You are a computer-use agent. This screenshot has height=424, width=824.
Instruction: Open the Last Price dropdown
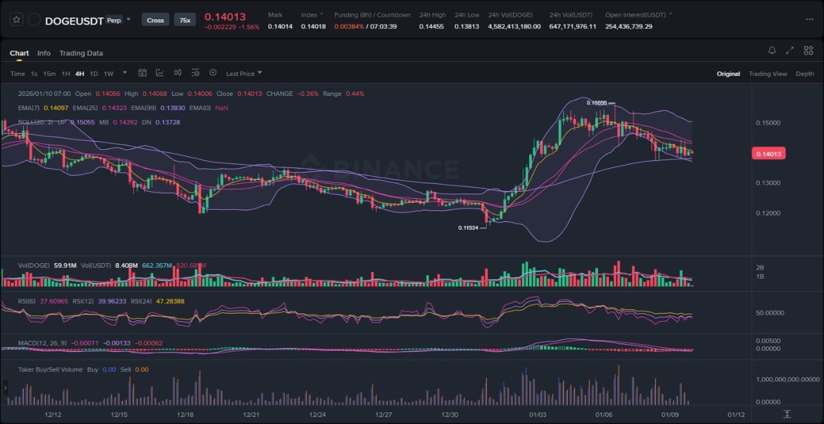click(x=244, y=74)
